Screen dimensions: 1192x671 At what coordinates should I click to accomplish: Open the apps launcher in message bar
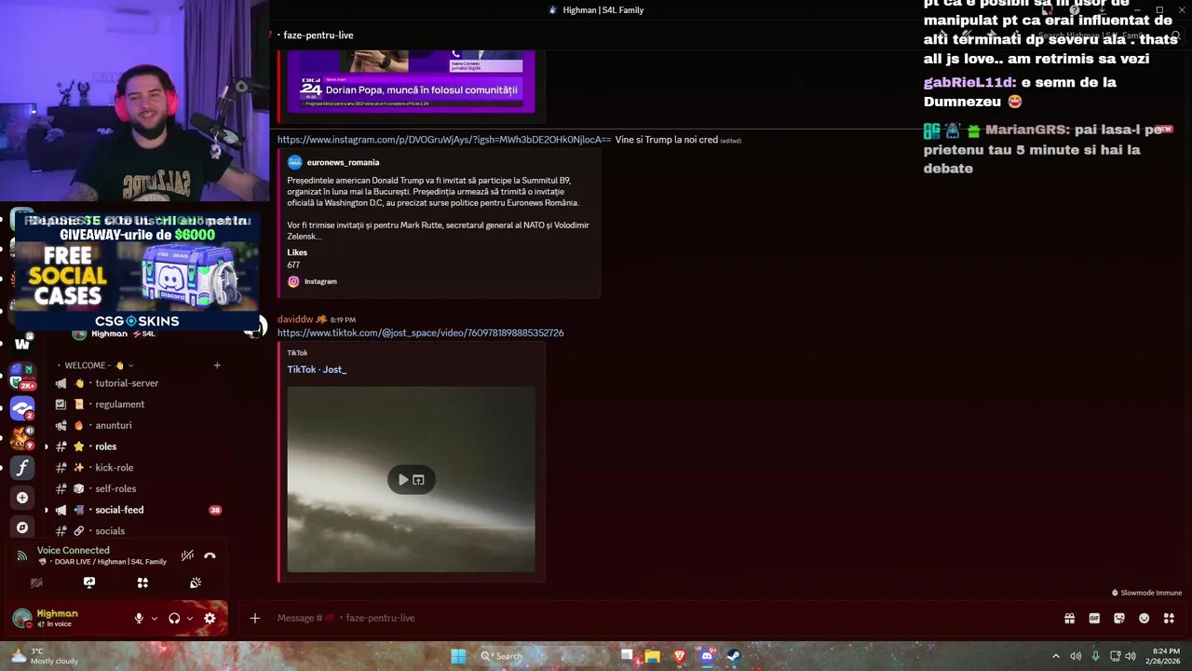point(1169,618)
